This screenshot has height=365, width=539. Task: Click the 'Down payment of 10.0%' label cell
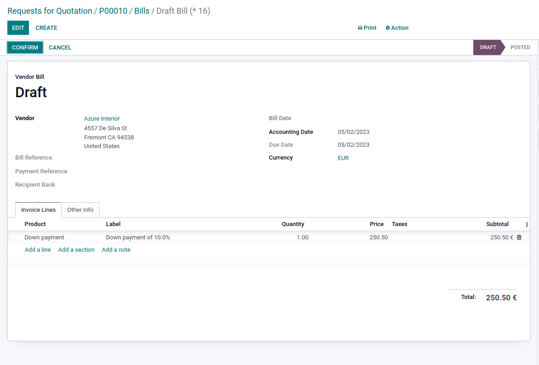click(138, 238)
